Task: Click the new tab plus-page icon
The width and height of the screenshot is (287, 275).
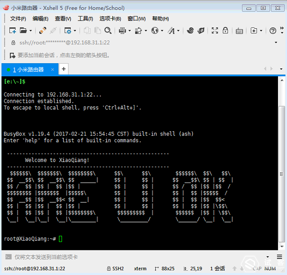Action: (x=253, y=31)
